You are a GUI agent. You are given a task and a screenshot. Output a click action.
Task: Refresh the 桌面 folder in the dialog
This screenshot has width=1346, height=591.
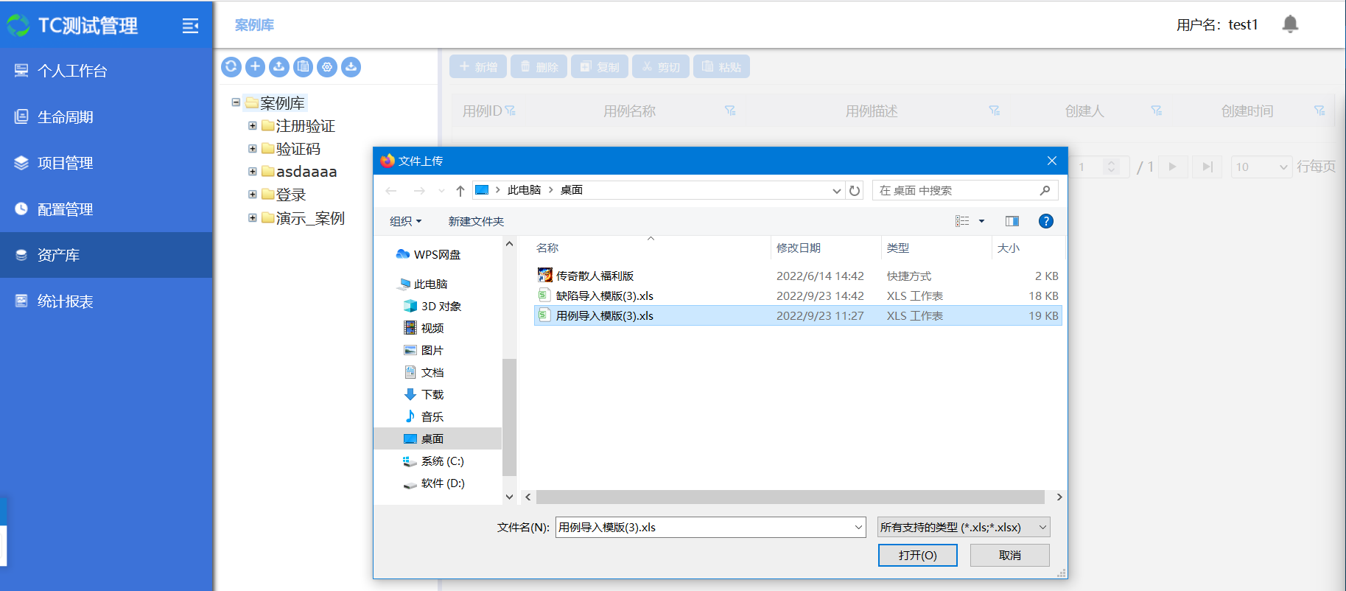coord(855,191)
